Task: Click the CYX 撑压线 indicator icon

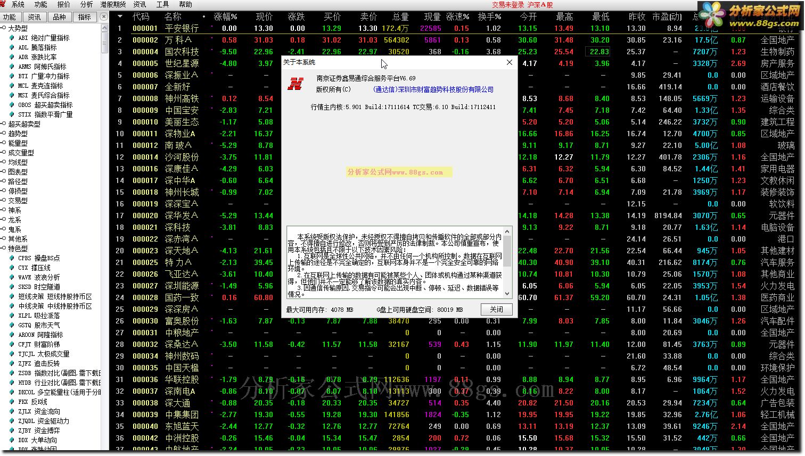Action: coord(12,268)
